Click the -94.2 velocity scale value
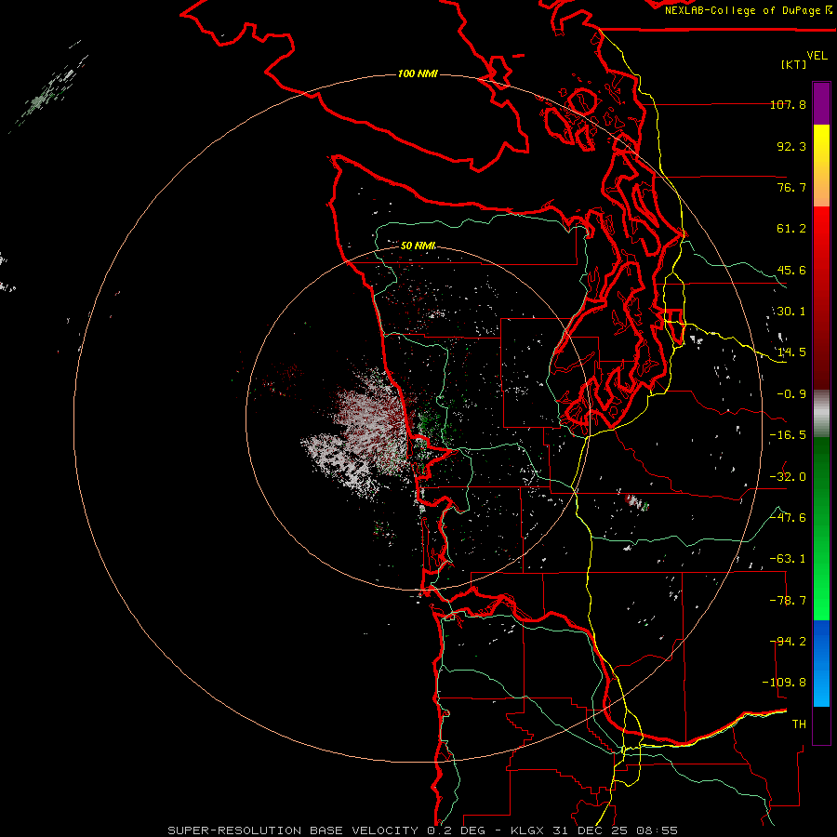Image resolution: width=837 pixels, height=837 pixels. pos(788,642)
